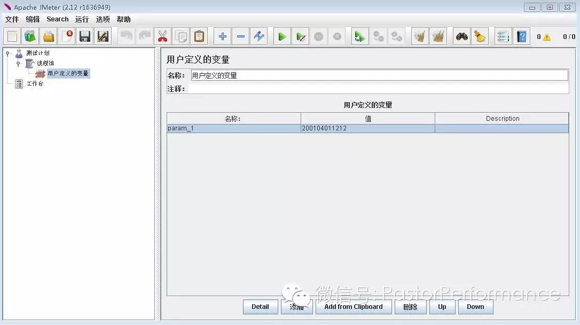Click the Clear results broom icon
The height and width of the screenshot is (325, 580).
point(420,36)
